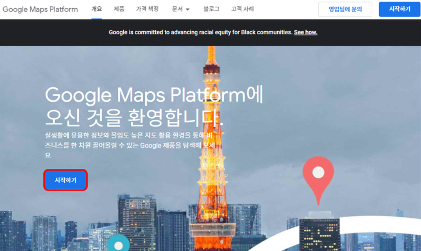
Task: Expand the 문서 dropdown menu
Action: [x=181, y=9]
